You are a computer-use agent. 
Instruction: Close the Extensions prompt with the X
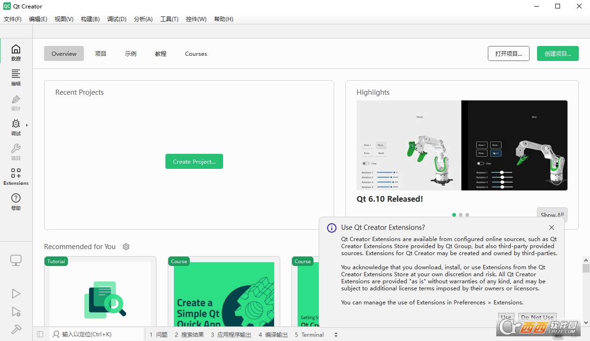click(x=552, y=227)
